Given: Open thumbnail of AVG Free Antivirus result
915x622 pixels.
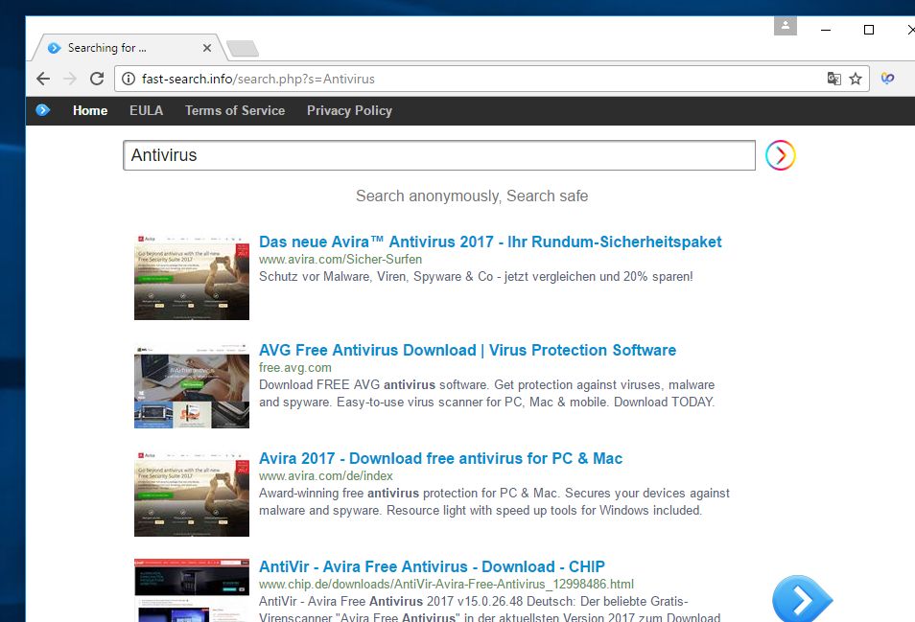Looking at the screenshot, I should pyautogui.click(x=192, y=385).
